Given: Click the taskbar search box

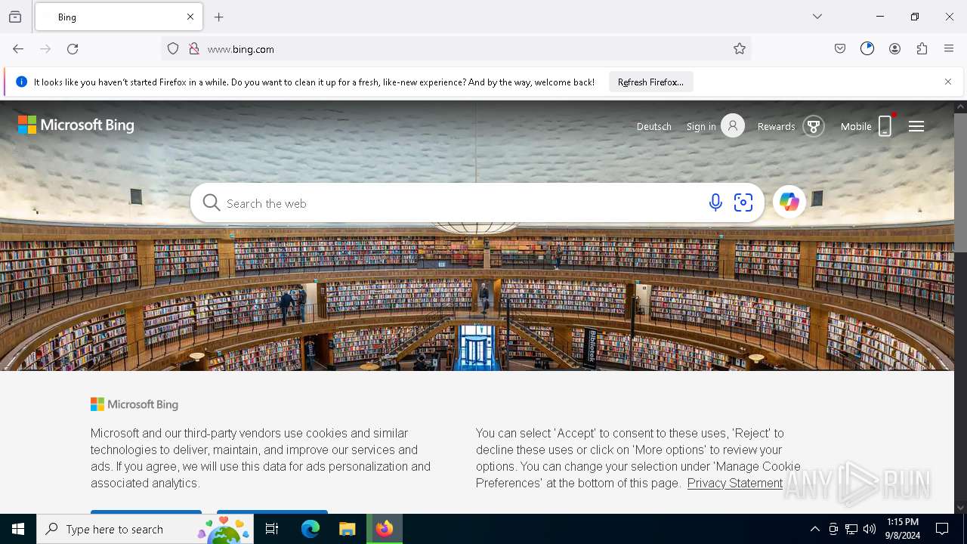Looking at the screenshot, I should point(145,529).
